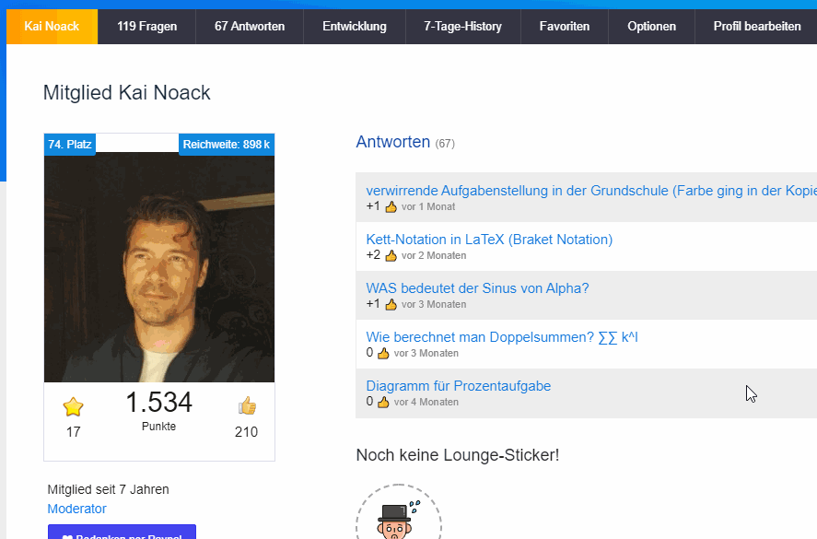Click the 74. Platz rank badge

(x=70, y=145)
